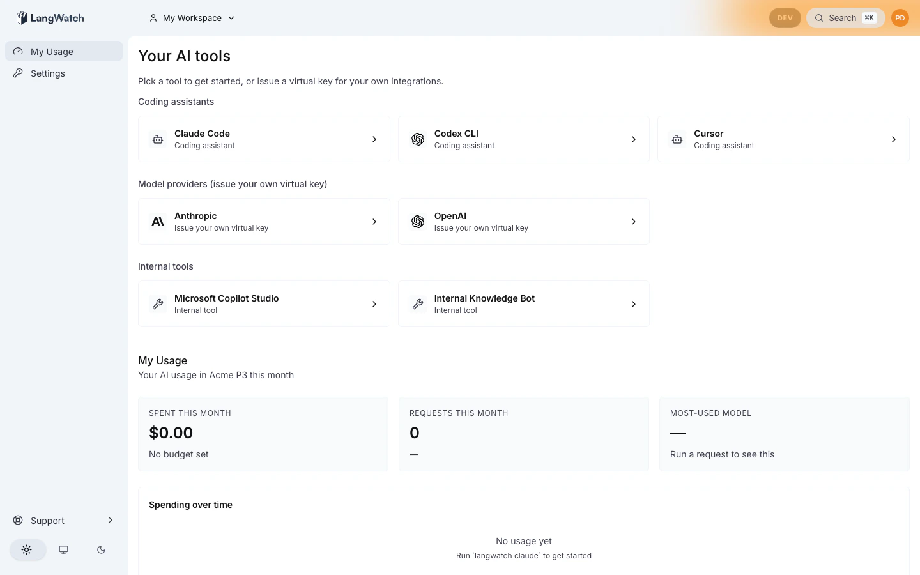Click the "Model providers" section label
The image size is (920, 575).
[x=233, y=184]
